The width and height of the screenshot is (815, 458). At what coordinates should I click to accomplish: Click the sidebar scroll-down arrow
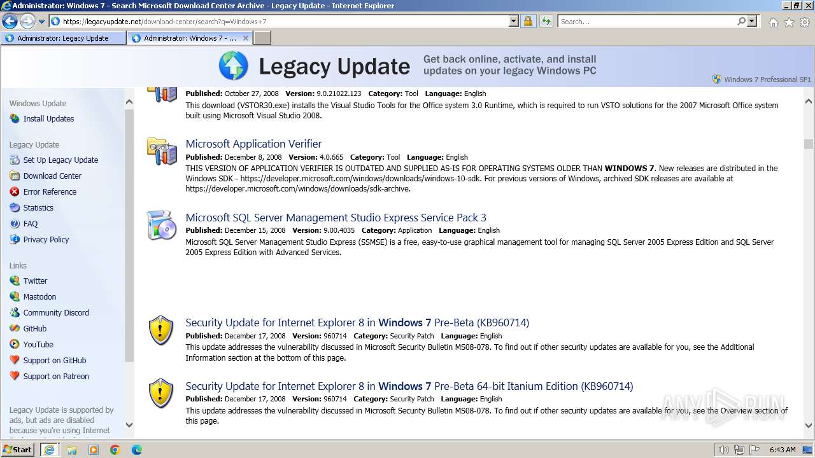pos(129,424)
